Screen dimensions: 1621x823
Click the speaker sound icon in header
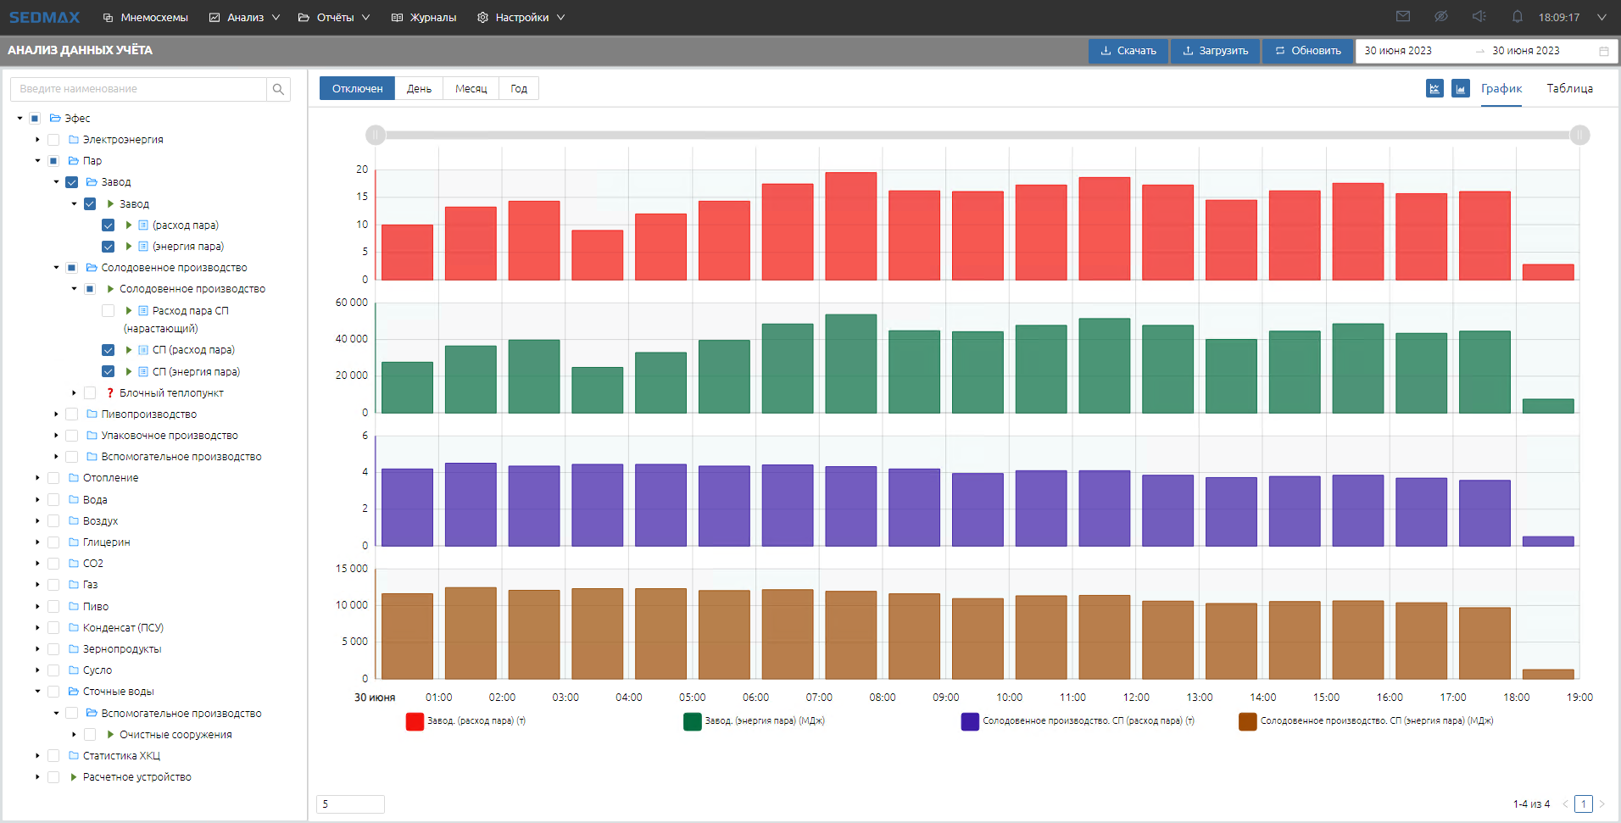point(1479,17)
